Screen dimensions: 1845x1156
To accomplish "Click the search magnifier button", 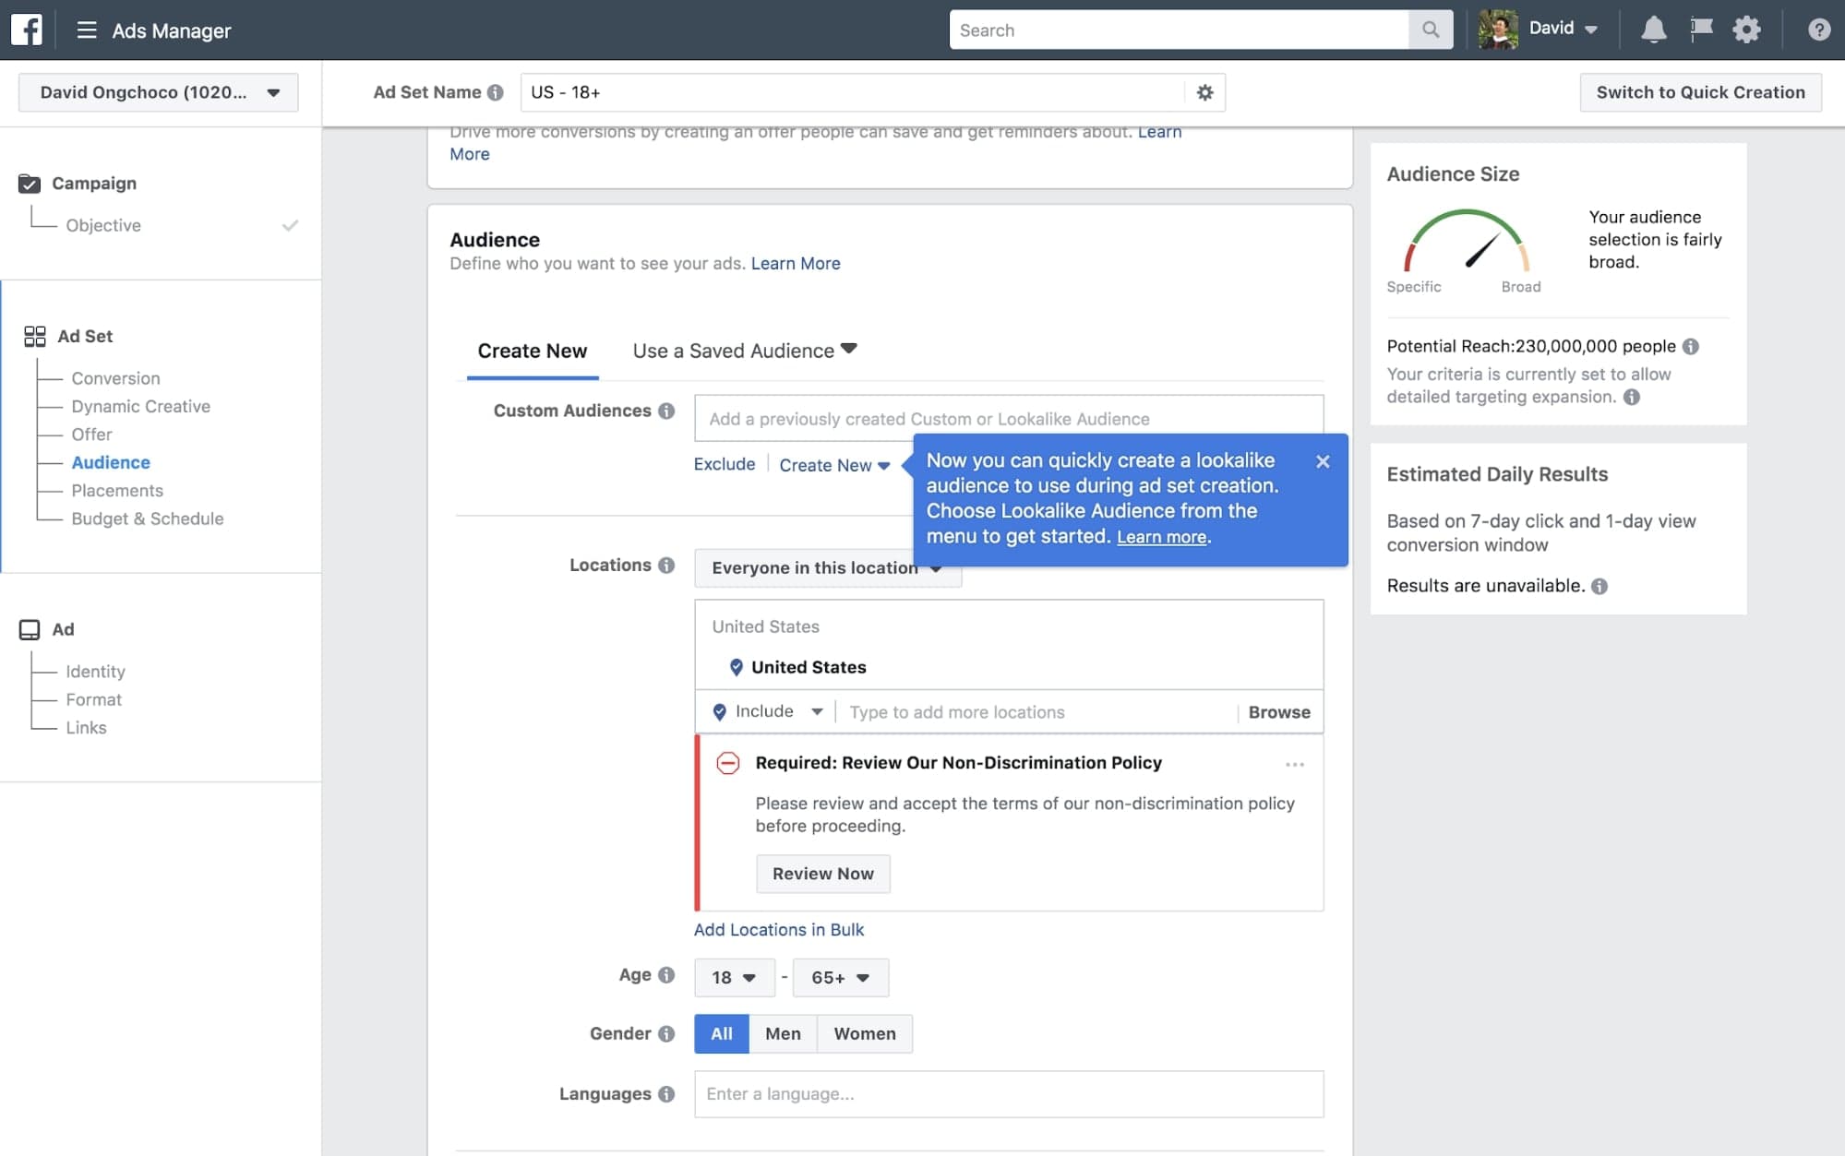I will pyautogui.click(x=1430, y=30).
